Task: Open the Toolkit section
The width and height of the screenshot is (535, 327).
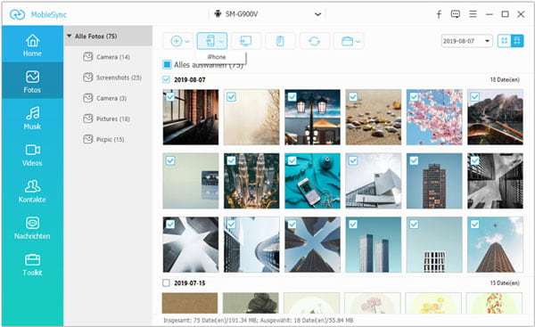Action: [x=32, y=265]
